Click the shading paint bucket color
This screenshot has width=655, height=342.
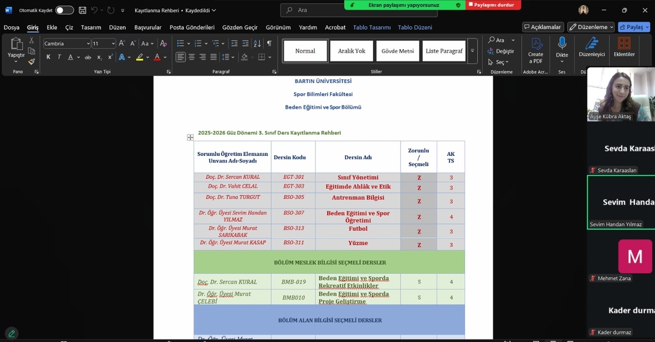click(x=245, y=57)
